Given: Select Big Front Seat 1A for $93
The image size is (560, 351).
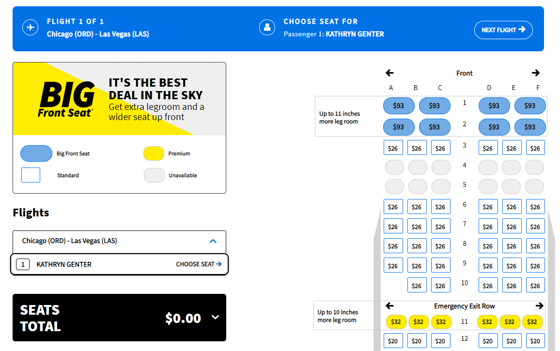Looking at the screenshot, I should 399,106.
